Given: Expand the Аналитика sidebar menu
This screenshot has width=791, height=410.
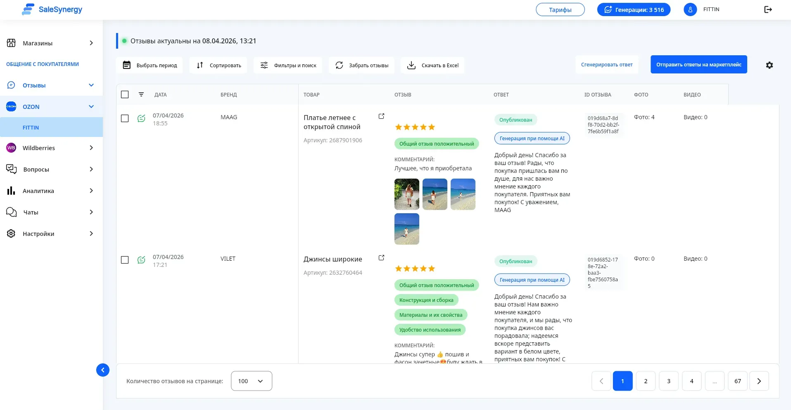Looking at the screenshot, I should click(x=51, y=191).
